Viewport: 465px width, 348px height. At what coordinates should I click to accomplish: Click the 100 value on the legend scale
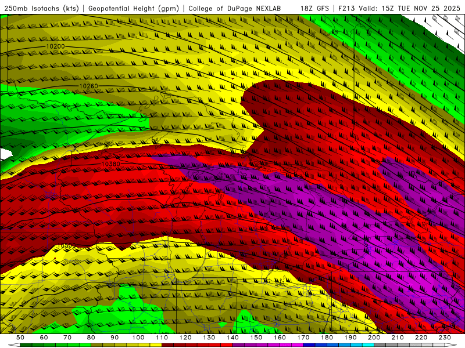138,338
